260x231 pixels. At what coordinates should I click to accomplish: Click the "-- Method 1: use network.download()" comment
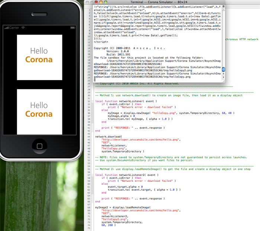point(169,95)
